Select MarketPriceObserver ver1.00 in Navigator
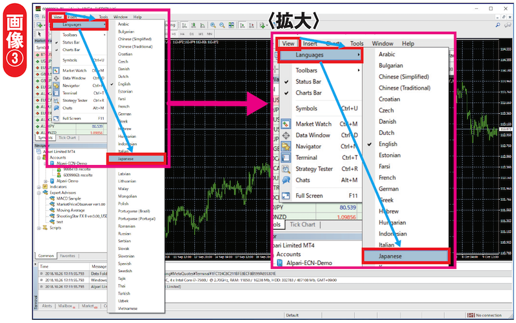 pyautogui.click(x=81, y=204)
